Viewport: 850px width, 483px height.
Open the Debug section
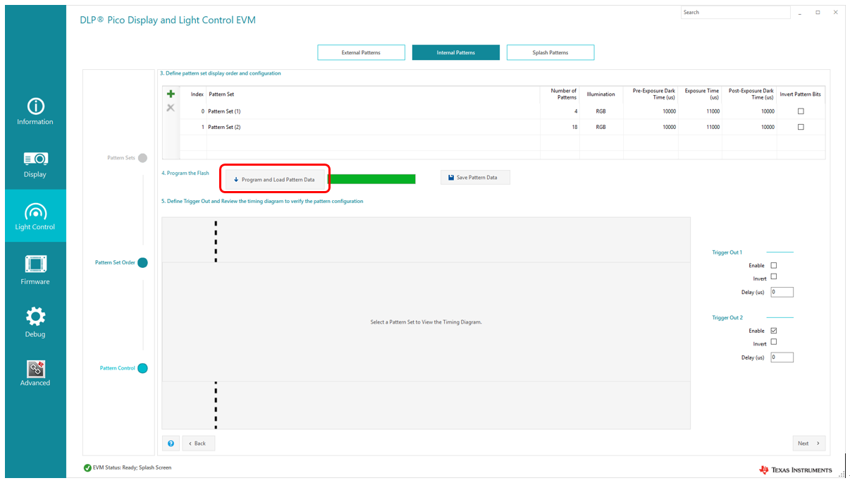coord(35,323)
